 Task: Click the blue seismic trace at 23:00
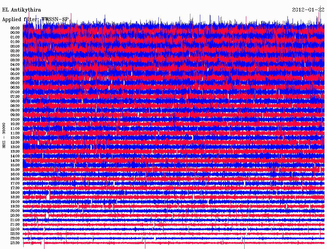pos(173,238)
